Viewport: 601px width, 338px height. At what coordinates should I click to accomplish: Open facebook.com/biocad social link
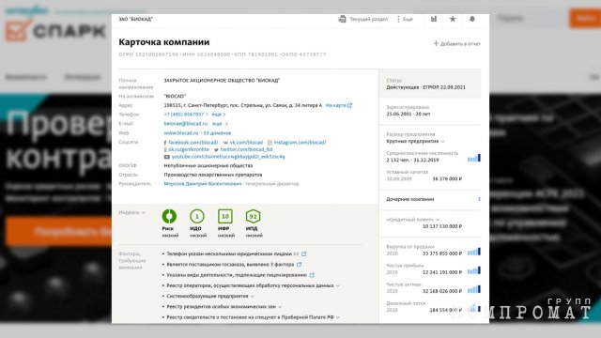pos(191,142)
